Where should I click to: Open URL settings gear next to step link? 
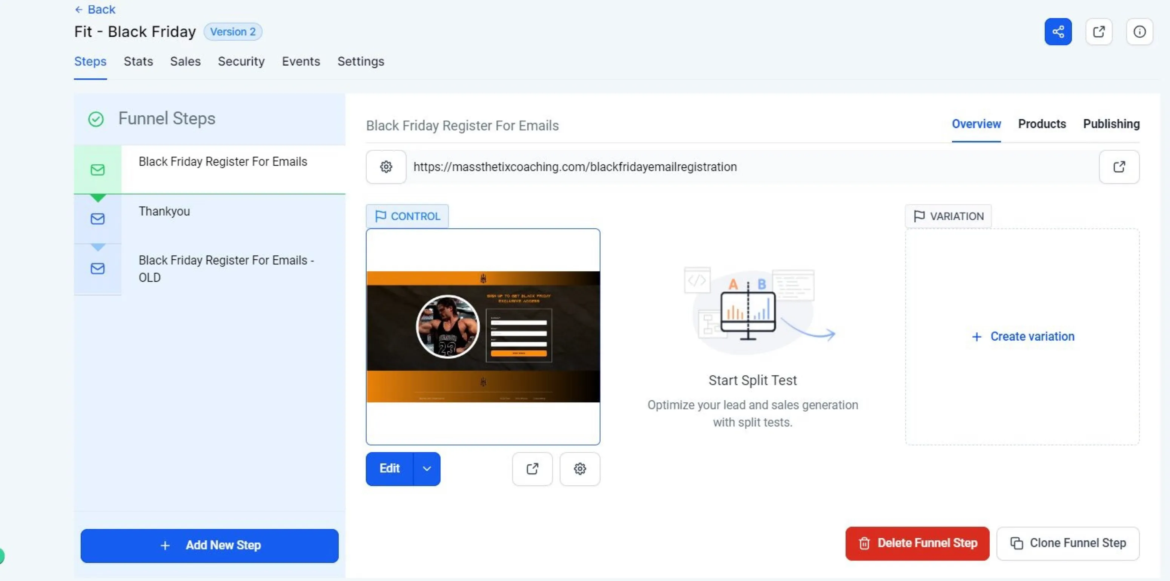pos(386,167)
